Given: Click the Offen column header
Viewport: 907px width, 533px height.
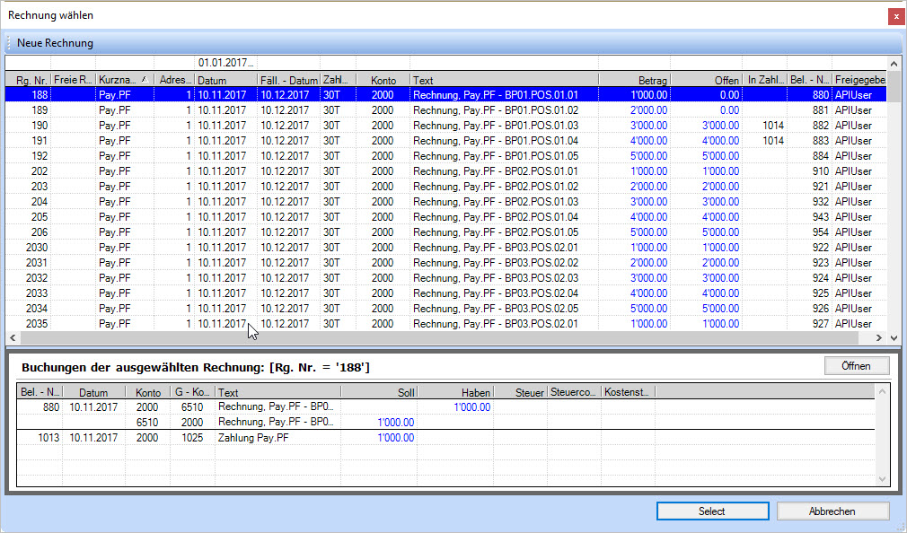Looking at the screenshot, I should click(707, 80).
